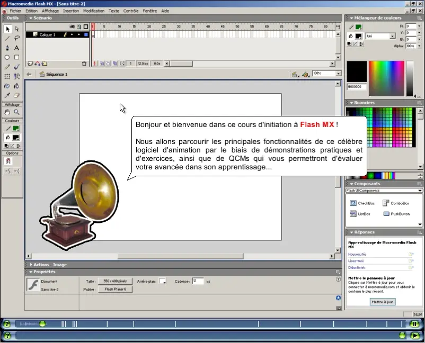Select the Rectangle tool
The image size is (425, 343).
(x=17, y=57)
